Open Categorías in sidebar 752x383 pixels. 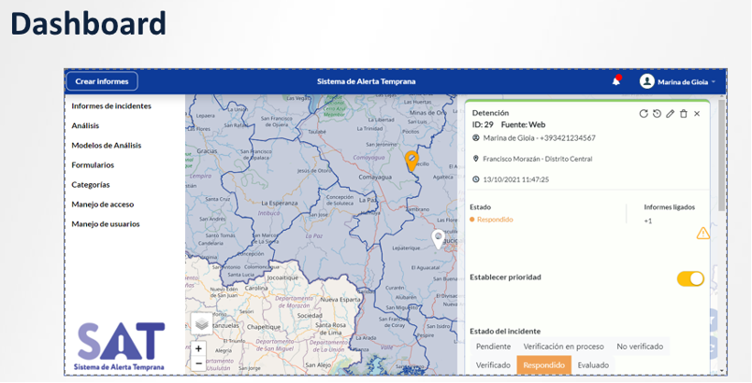[x=91, y=184]
